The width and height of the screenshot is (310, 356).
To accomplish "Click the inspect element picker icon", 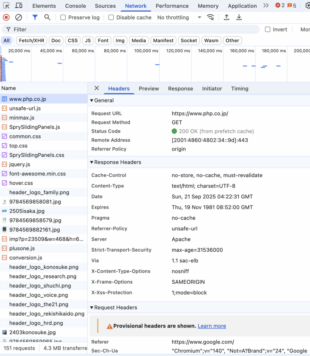I will (6, 6).
